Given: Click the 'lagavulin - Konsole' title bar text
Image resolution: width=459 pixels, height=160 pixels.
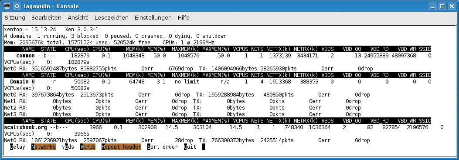Looking at the screenshot, I should pos(51,6).
